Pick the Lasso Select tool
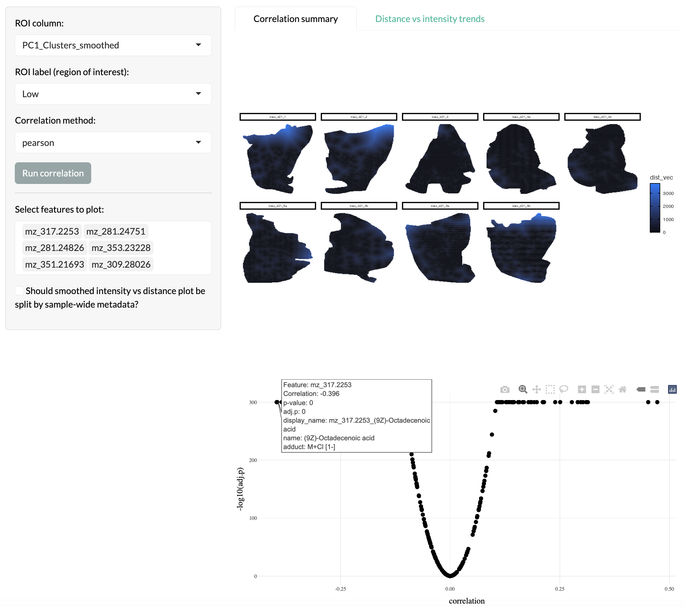The width and height of the screenshot is (685, 607). (x=564, y=389)
